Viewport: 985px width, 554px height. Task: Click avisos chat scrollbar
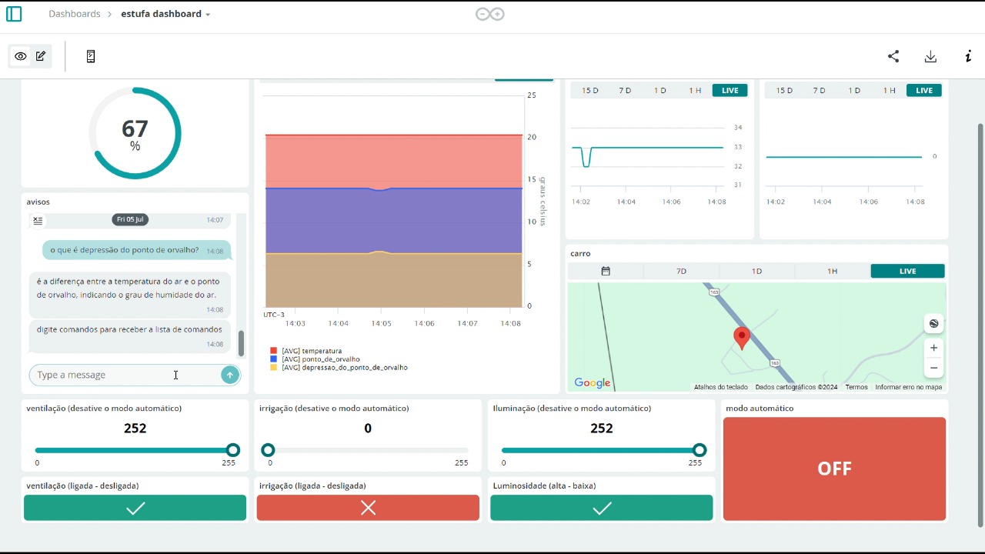[241, 343]
